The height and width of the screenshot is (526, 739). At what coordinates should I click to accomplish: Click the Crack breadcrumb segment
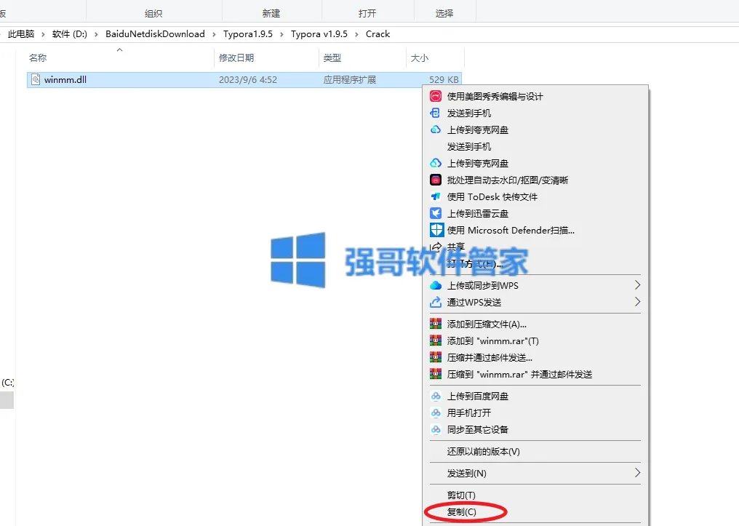[378, 34]
